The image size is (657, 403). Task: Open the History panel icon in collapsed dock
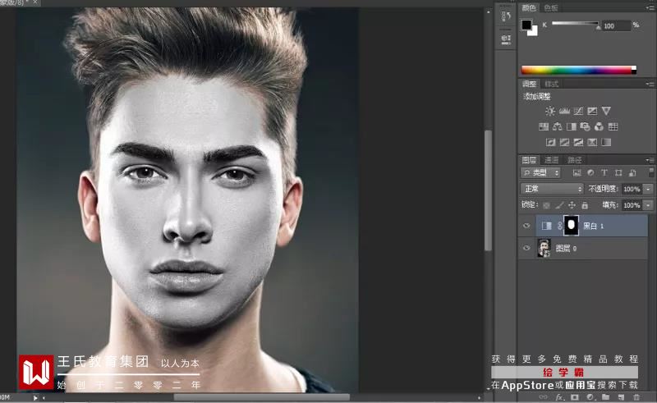pyautogui.click(x=506, y=16)
